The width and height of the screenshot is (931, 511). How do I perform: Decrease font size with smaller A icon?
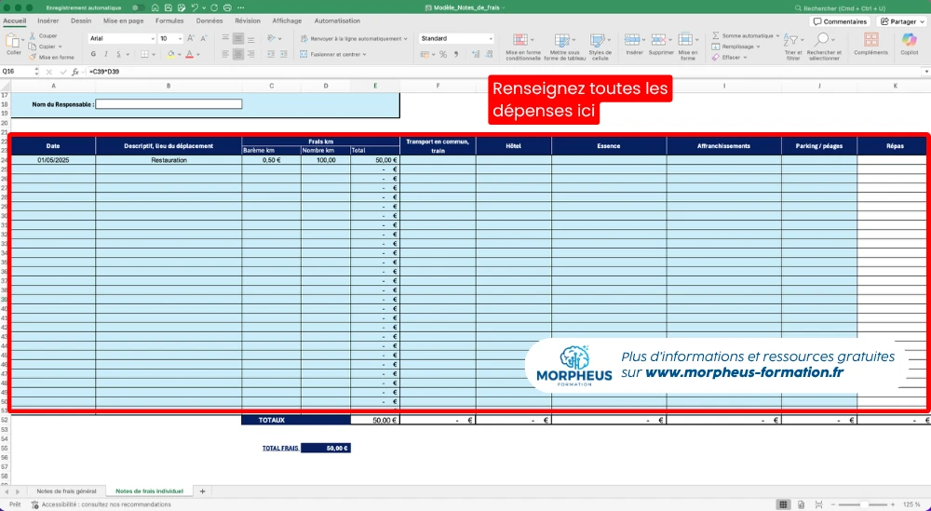204,38
